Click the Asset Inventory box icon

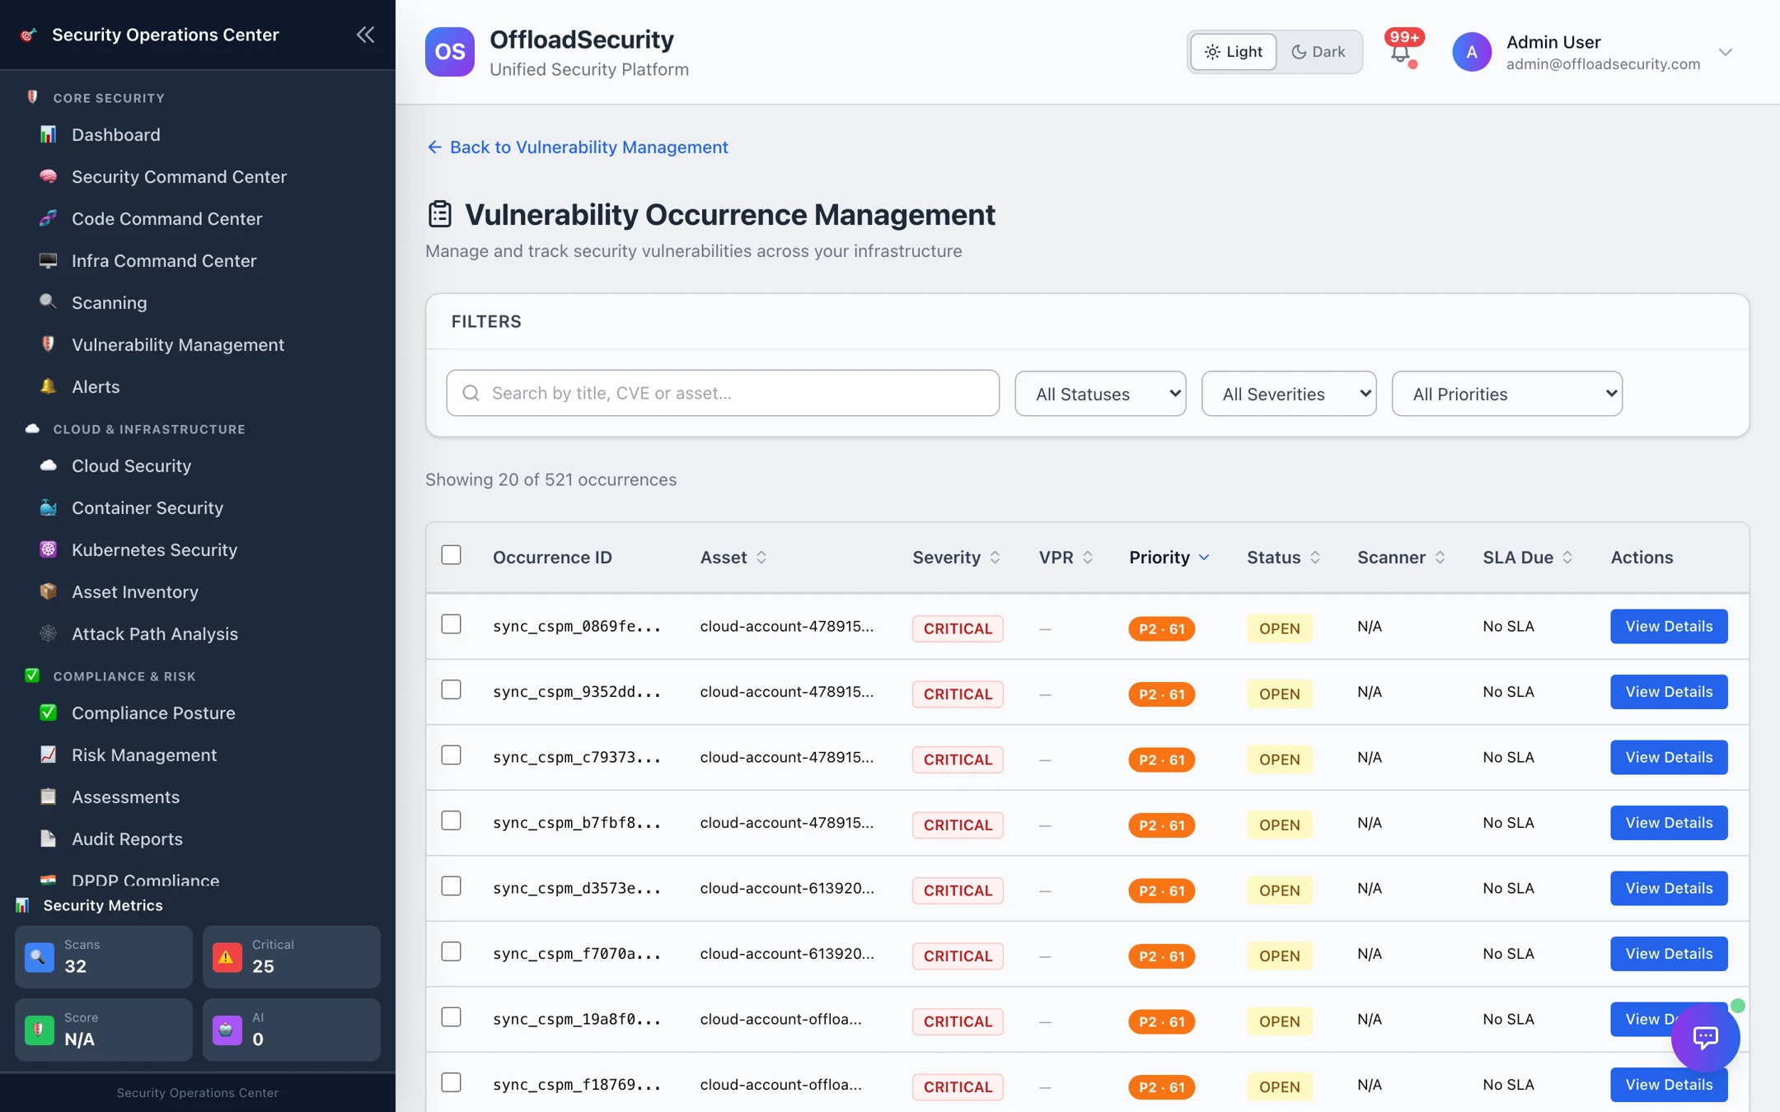48,591
